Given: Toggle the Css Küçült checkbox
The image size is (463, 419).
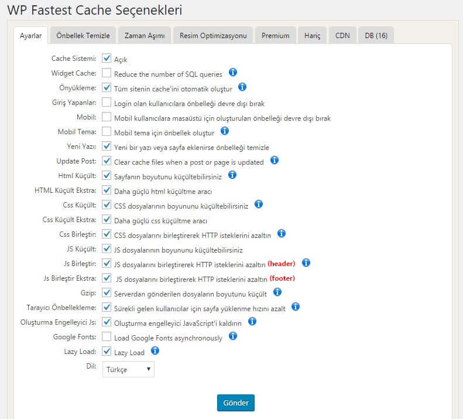Looking at the screenshot, I should 107,205.
